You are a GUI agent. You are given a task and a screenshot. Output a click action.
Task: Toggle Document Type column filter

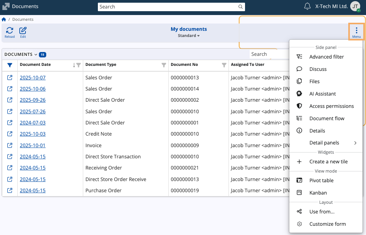pyautogui.click(x=164, y=65)
